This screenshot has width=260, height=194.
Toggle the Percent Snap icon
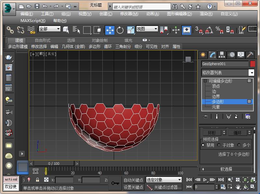[x=220, y=30]
